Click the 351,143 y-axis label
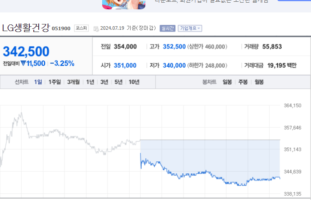This screenshot has height=200, width=311. [292, 149]
